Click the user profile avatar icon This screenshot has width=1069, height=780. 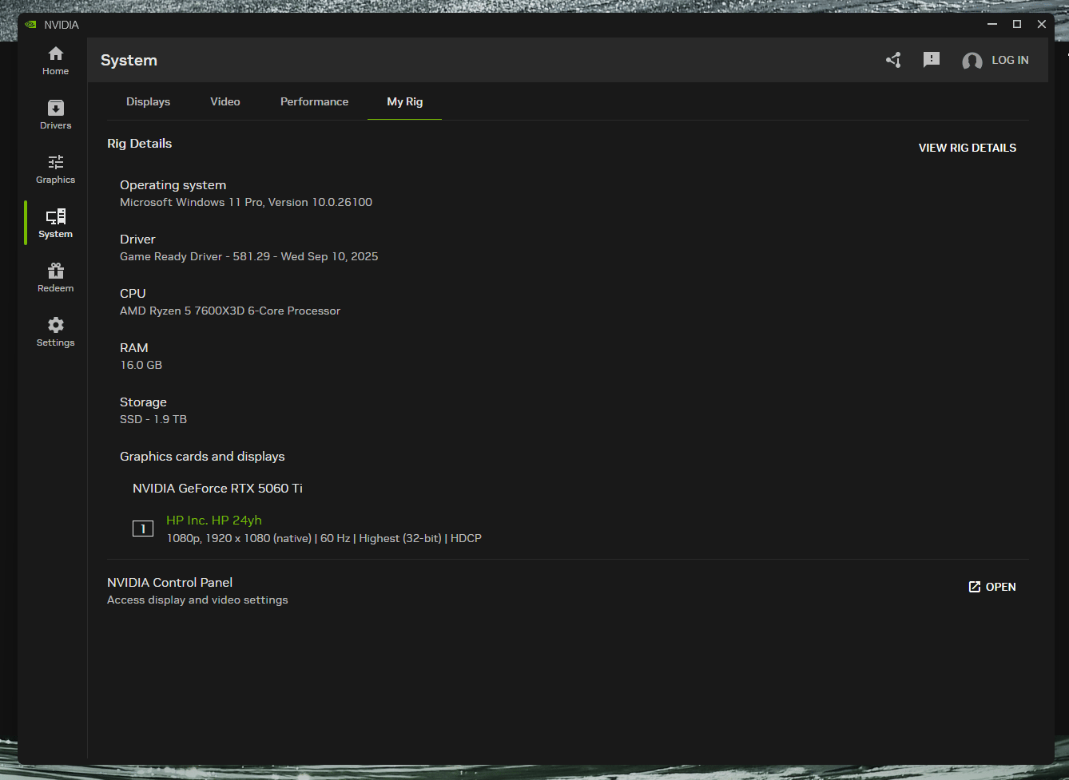tap(972, 61)
